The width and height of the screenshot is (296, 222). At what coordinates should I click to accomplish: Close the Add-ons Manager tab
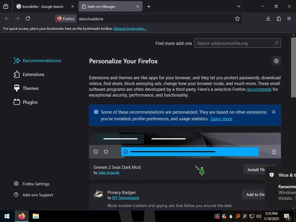[x=138, y=6]
